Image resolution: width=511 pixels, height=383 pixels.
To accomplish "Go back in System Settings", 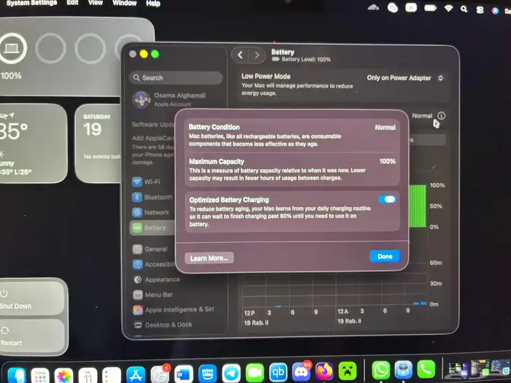I will pos(240,55).
